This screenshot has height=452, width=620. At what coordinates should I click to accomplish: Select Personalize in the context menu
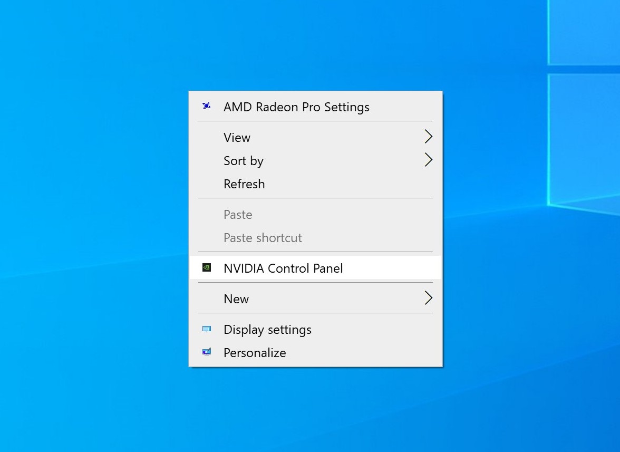tap(315, 352)
